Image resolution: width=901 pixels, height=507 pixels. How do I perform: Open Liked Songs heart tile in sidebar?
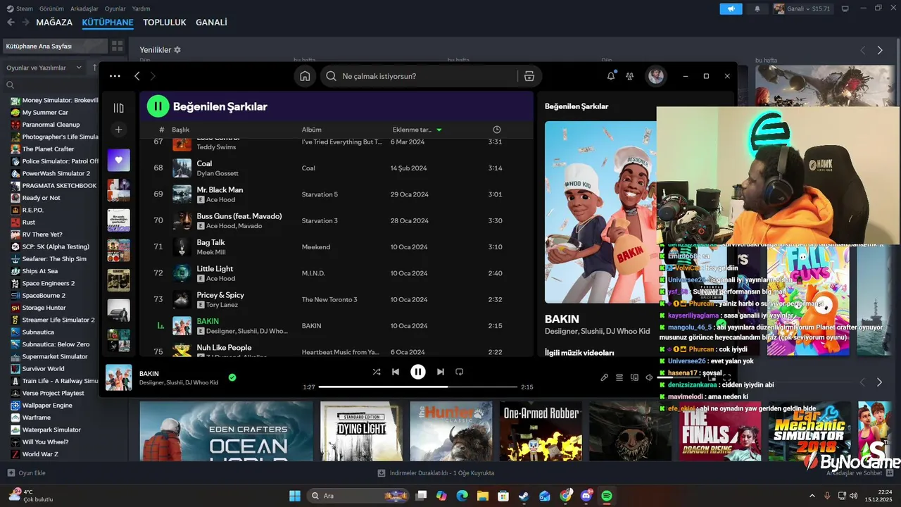coord(118,160)
